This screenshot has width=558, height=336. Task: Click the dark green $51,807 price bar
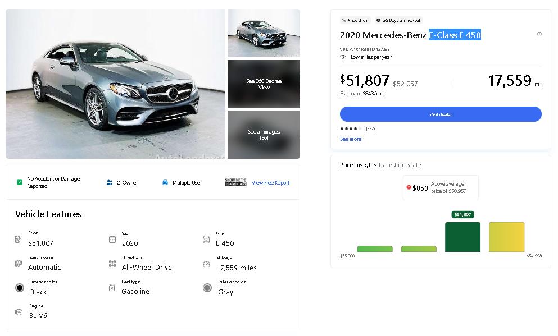pyautogui.click(x=462, y=237)
